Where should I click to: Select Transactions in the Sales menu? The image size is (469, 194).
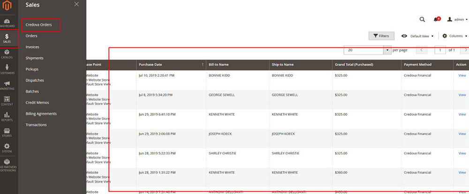36,125
